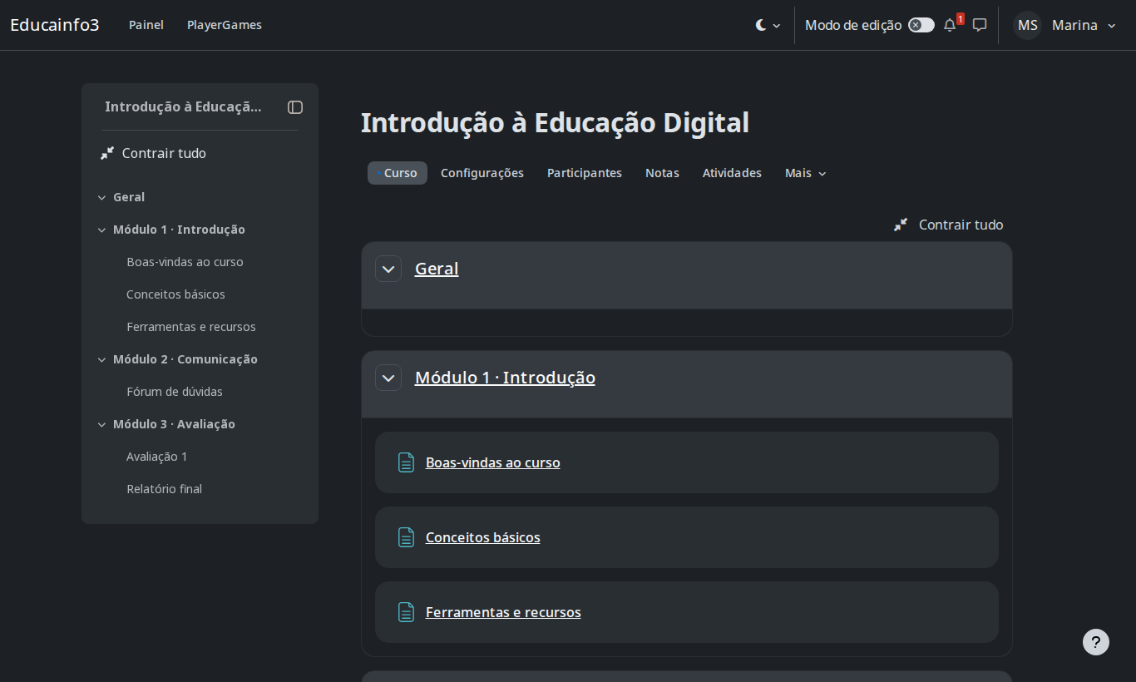Click the page icon for Boas-vindas ao curso
This screenshot has height=682, width=1136.
406,462
